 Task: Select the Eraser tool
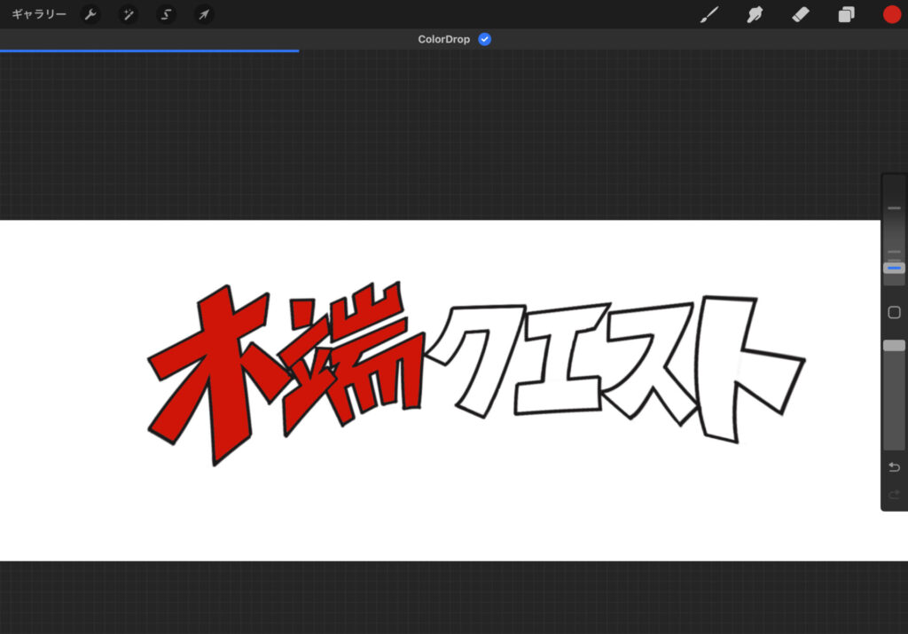point(801,14)
